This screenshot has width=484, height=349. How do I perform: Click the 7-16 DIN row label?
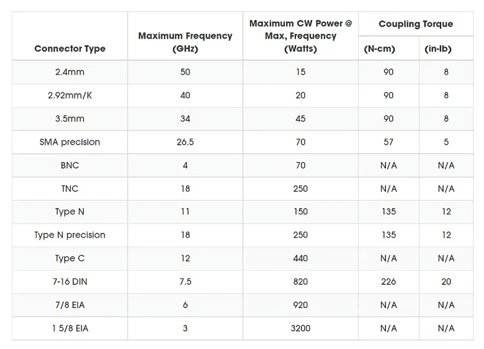pos(69,282)
